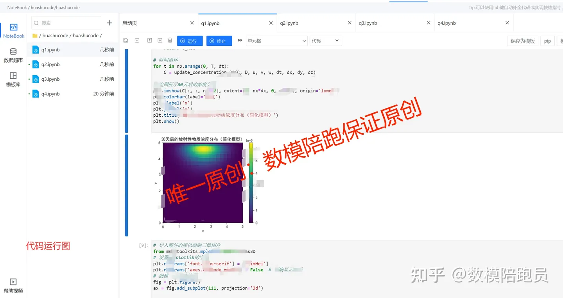Click the q3.ipynb file icon in the list
563x298 pixels.
36,79
